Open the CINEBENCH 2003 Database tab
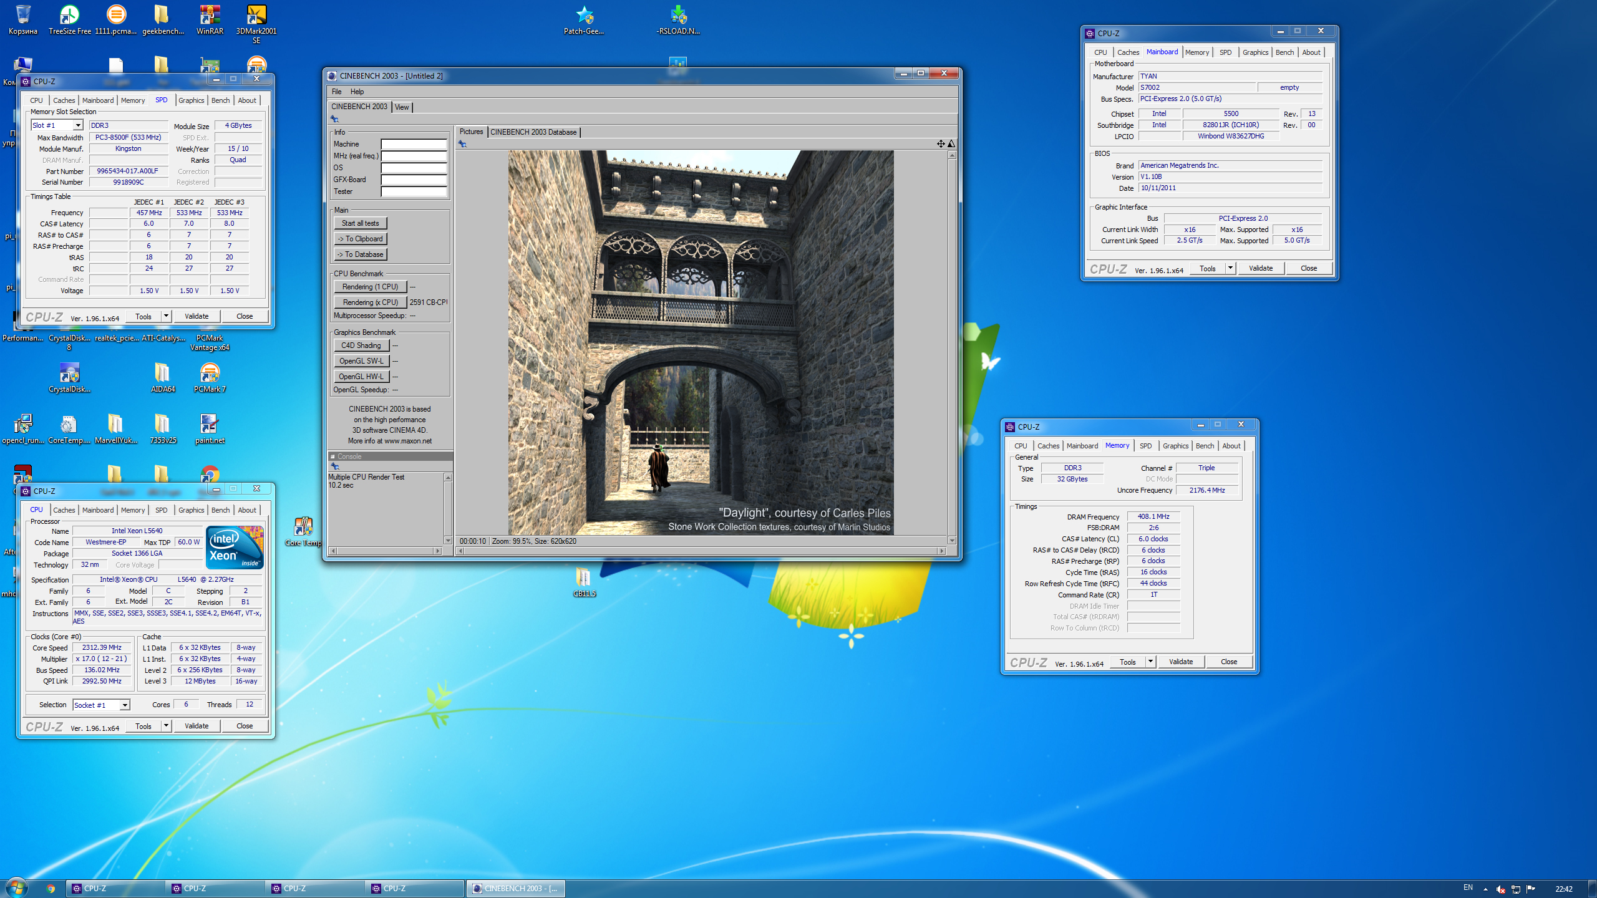The height and width of the screenshot is (898, 1597). (x=533, y=132)
